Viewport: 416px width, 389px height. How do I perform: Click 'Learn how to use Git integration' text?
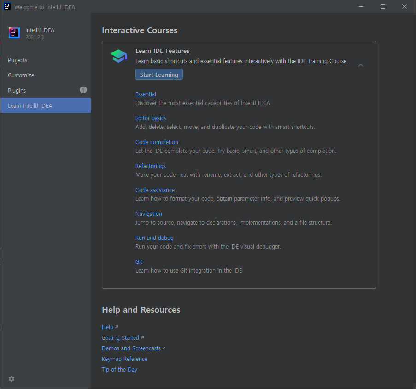(x=188, y=271)
